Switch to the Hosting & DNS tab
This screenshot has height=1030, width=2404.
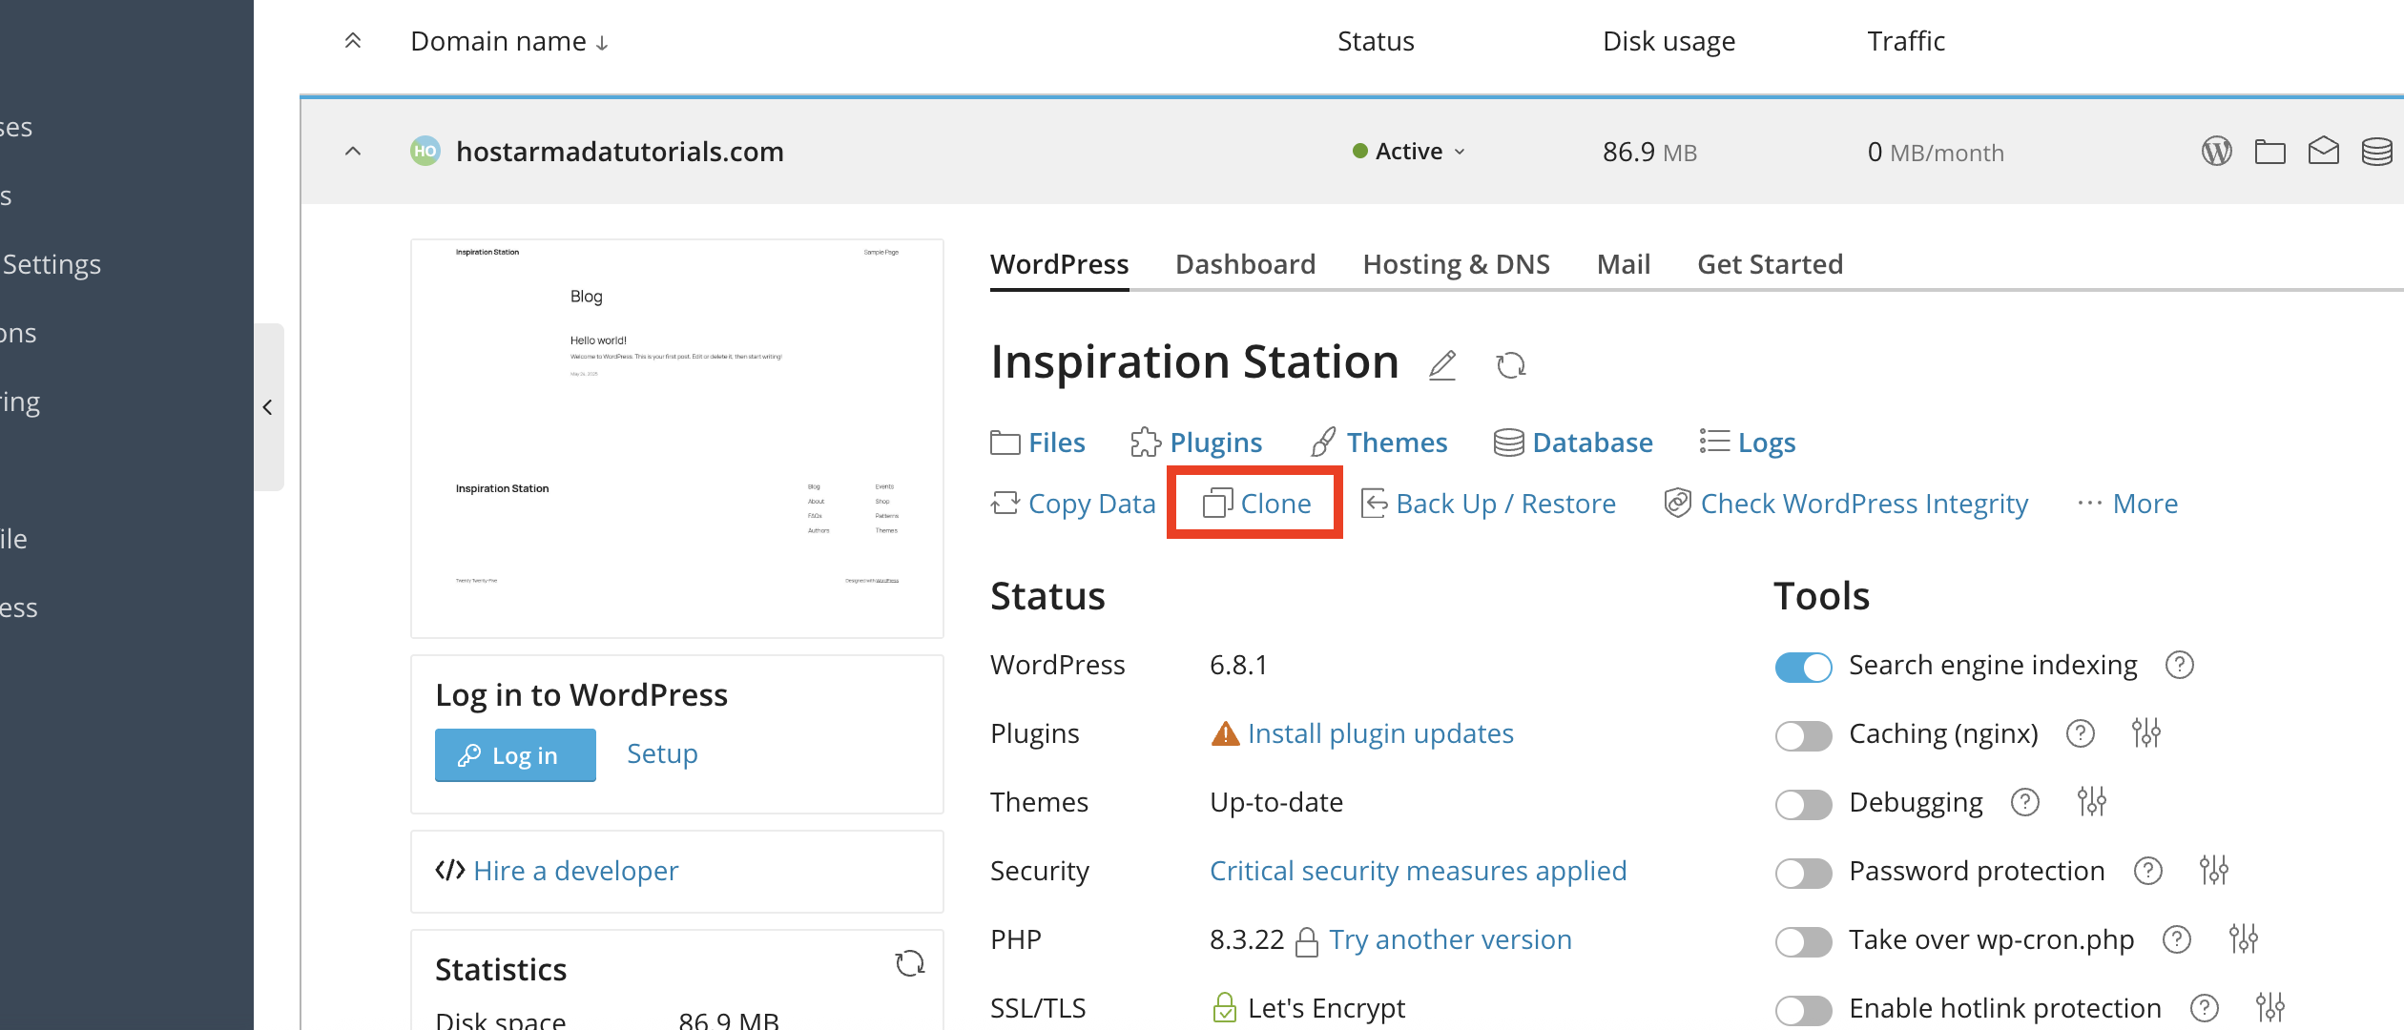click(1456, 264)
